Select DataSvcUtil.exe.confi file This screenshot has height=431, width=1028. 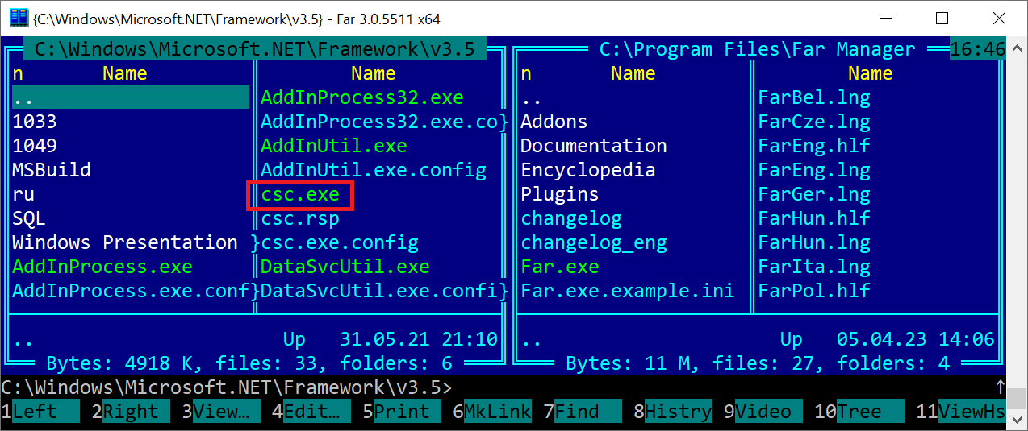point(379,291)
